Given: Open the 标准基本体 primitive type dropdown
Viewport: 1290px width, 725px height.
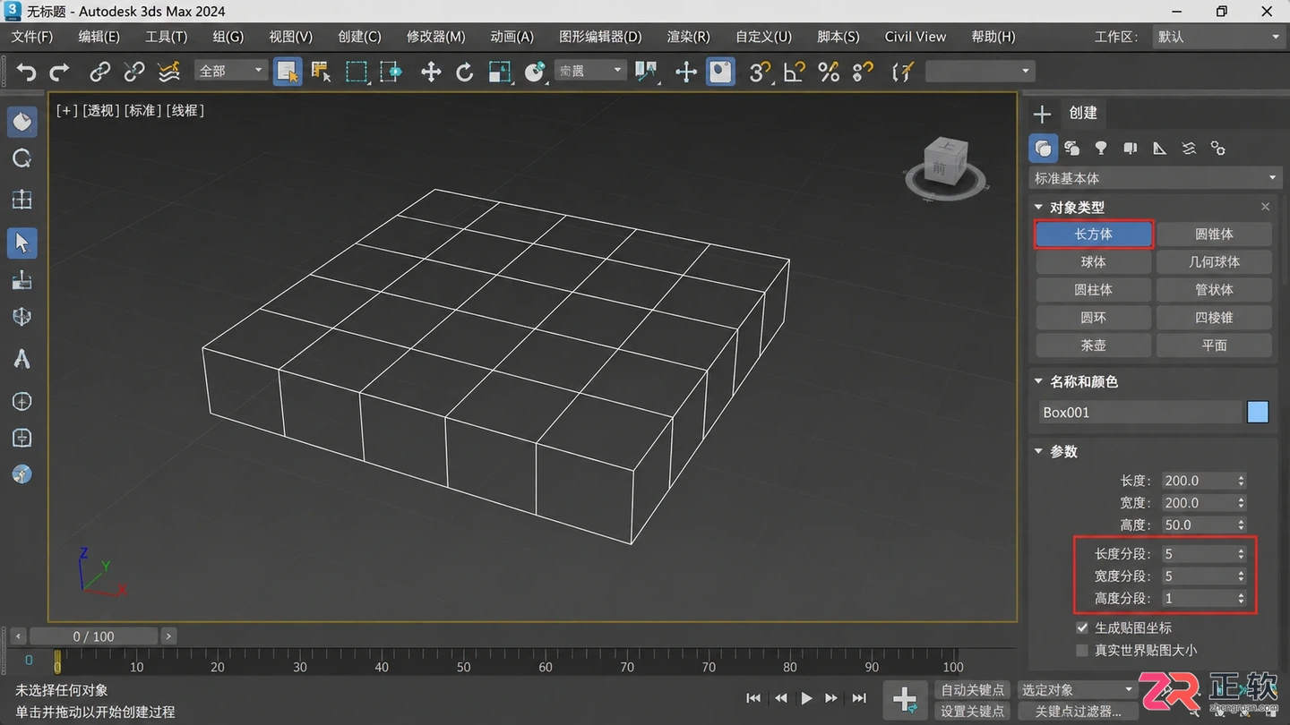Looking at the screenshot, I should coord(1155,178).
